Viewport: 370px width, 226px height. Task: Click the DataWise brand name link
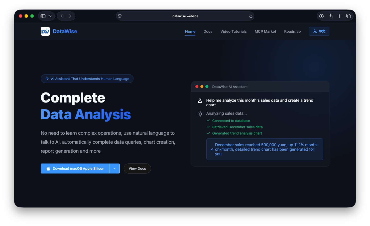tap(65, 31)
